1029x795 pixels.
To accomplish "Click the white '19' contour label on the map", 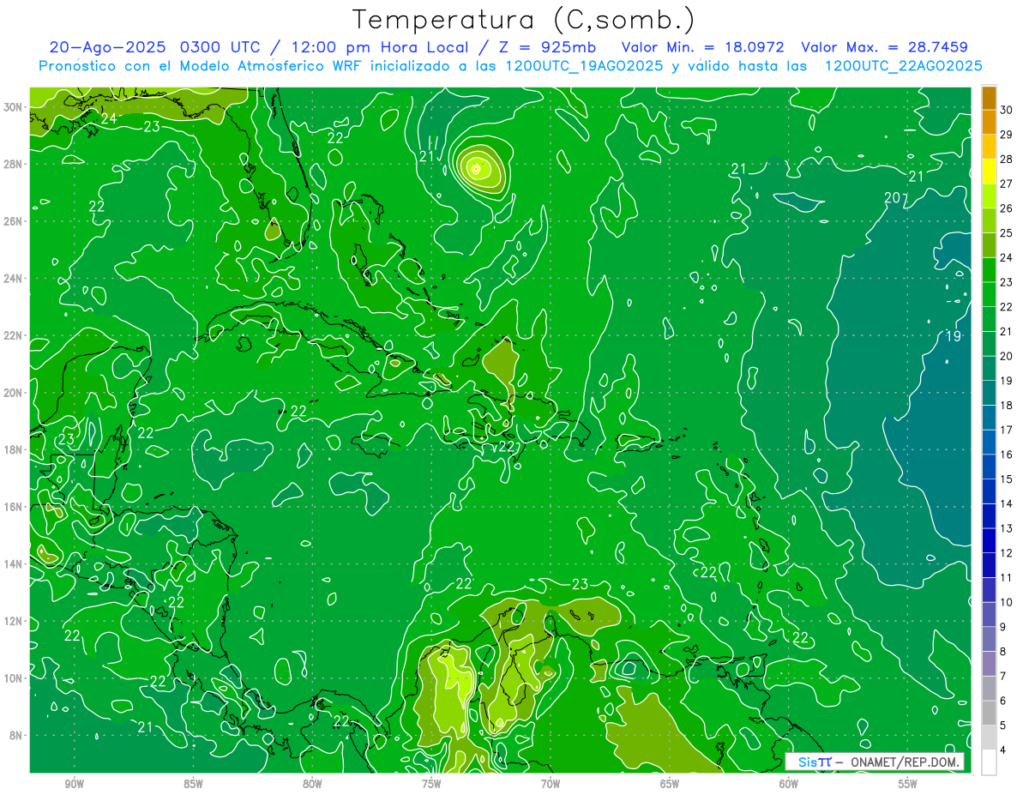I will pyautogui.click(x=954, y=336).
